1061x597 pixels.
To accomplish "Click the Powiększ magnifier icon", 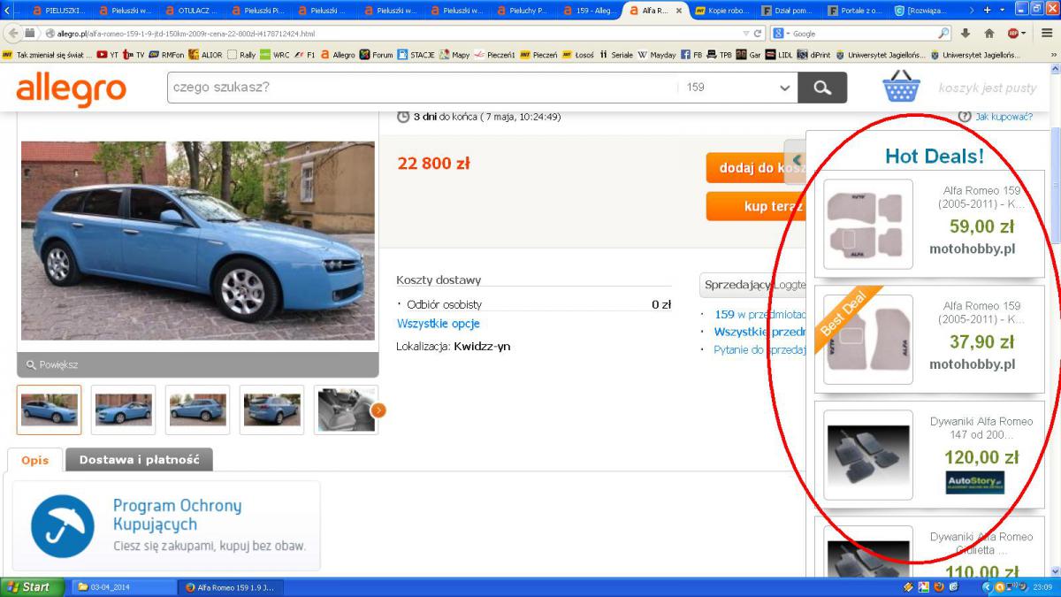I will tap(31, 364).
